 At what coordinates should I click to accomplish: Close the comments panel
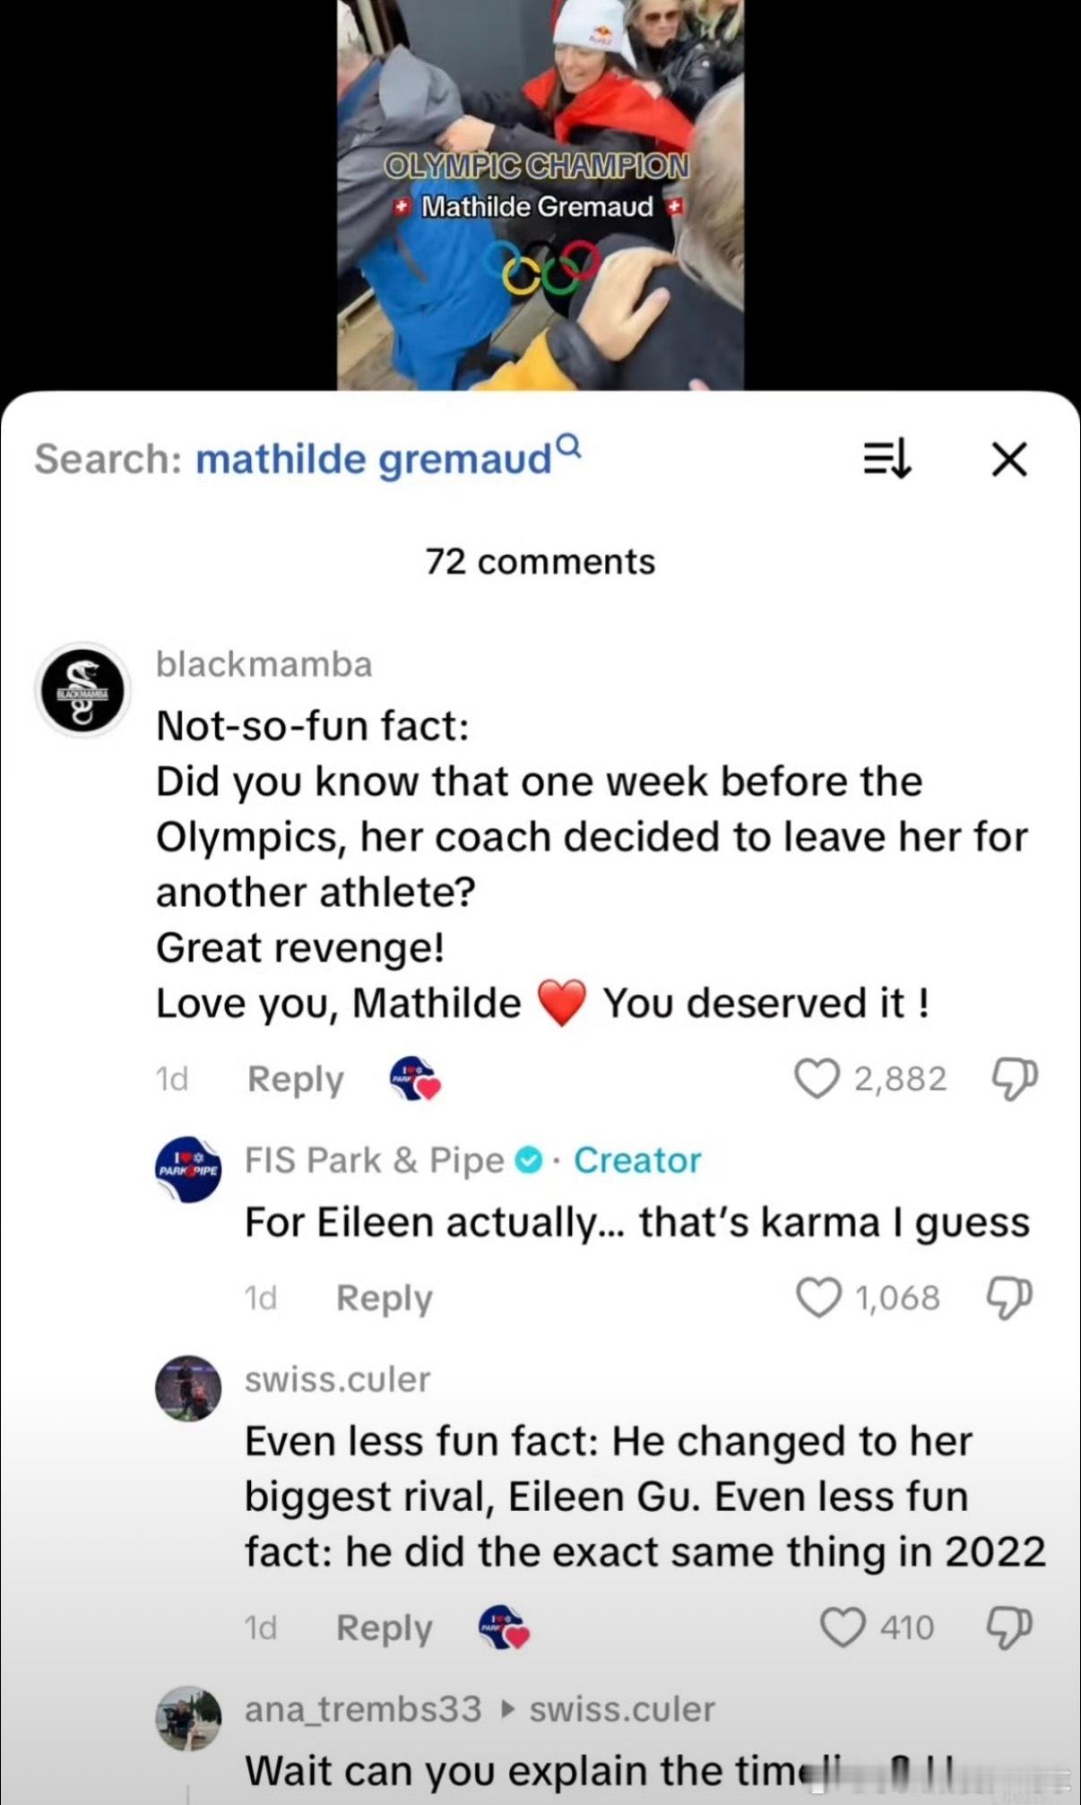click(x=1009, y=460)
